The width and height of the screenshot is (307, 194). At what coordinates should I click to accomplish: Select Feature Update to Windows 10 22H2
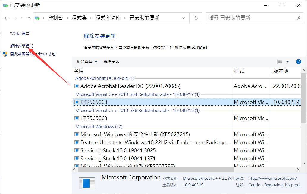(156, 142)
